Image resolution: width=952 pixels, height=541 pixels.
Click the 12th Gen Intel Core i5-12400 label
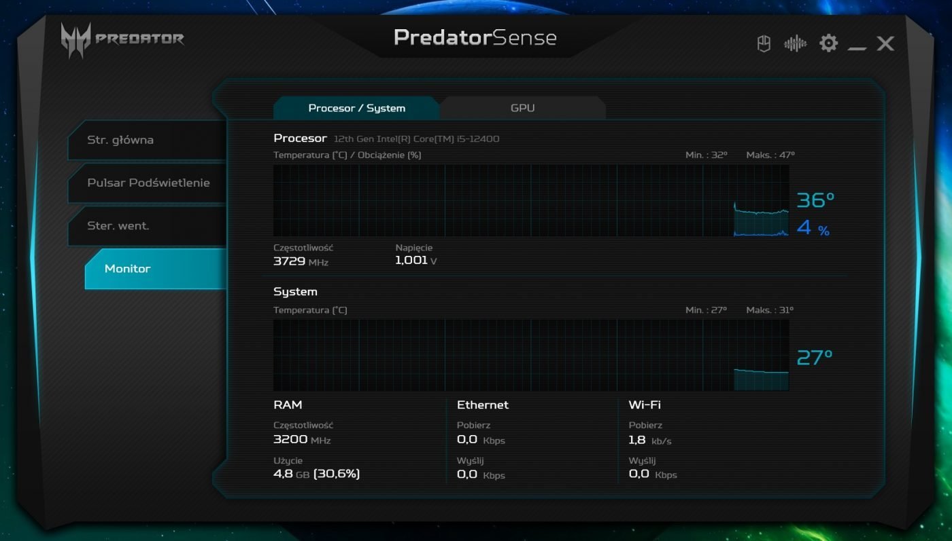(x=416, y=139)
